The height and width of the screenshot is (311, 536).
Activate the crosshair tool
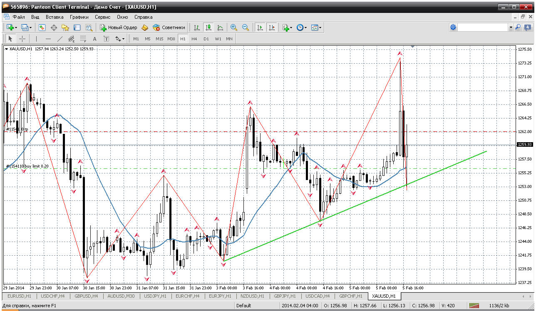pos(22,39)
